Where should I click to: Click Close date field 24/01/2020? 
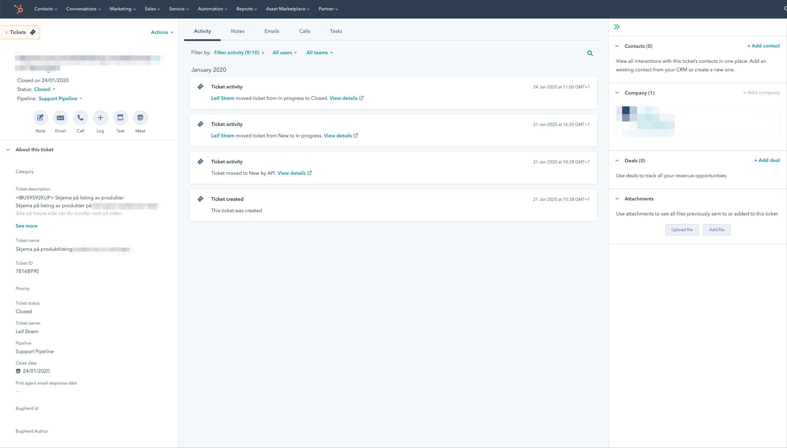(32, 371)
